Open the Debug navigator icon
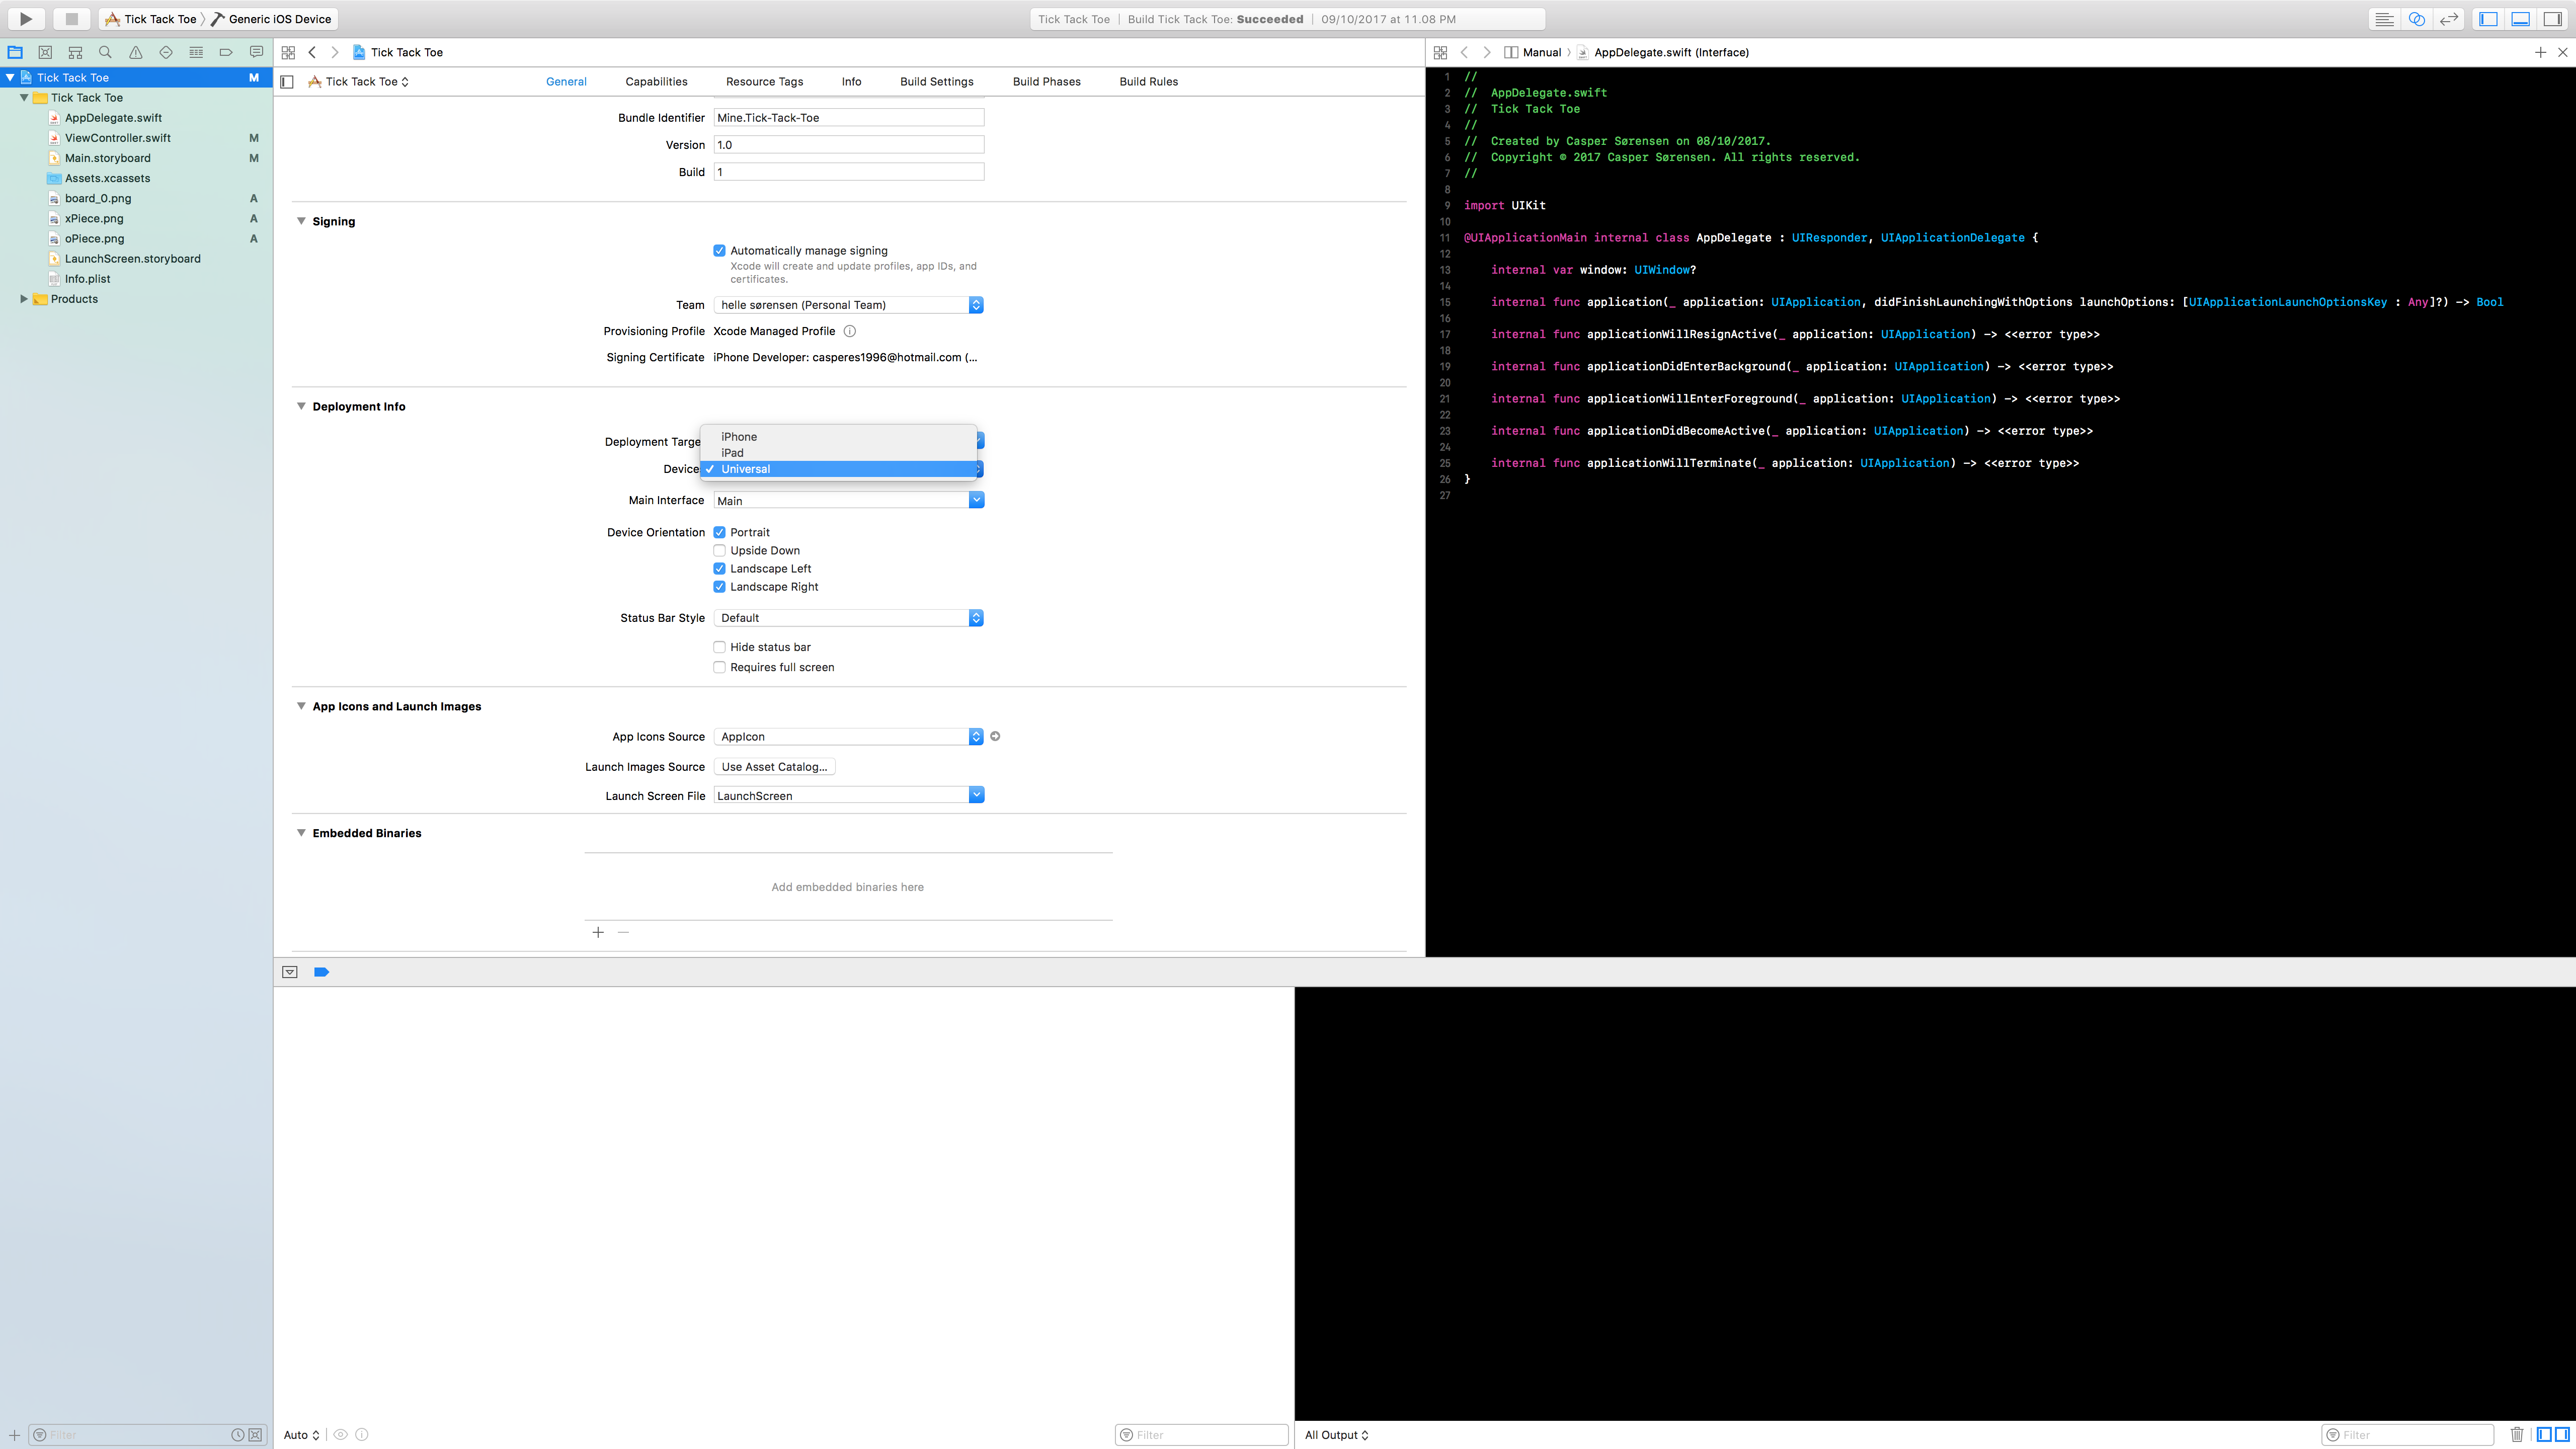 196,52
